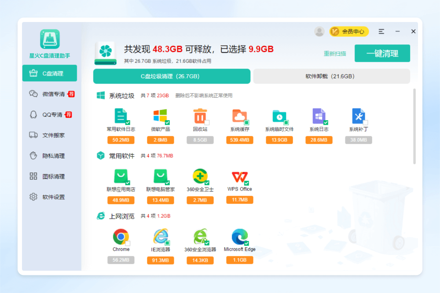Click the user avatar icon
440x293 pixels.
tap(319, 31)
